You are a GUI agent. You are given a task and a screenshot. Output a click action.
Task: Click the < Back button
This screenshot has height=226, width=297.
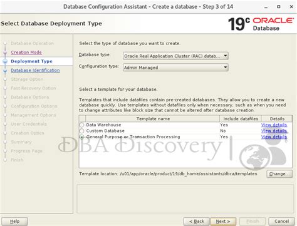pos(197,222)
